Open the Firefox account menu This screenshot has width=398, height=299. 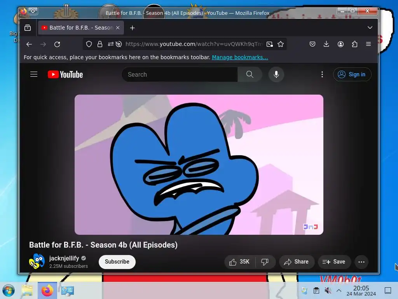[x=340, y=44]
